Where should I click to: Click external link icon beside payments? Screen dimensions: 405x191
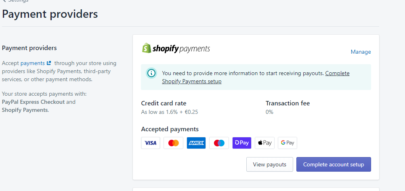click(49, 63)
